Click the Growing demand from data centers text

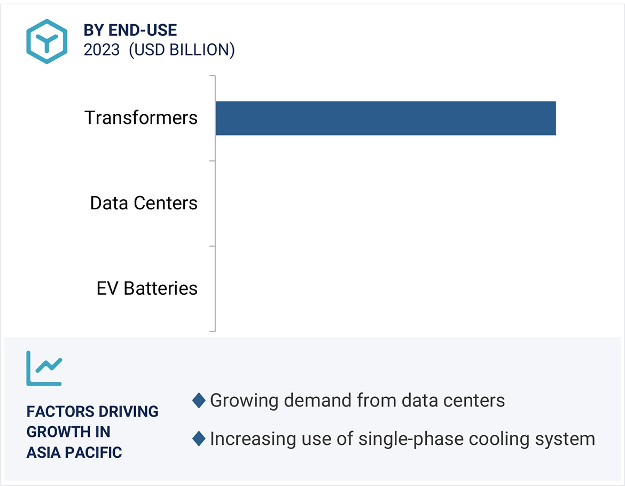click(x=357, y=400)
